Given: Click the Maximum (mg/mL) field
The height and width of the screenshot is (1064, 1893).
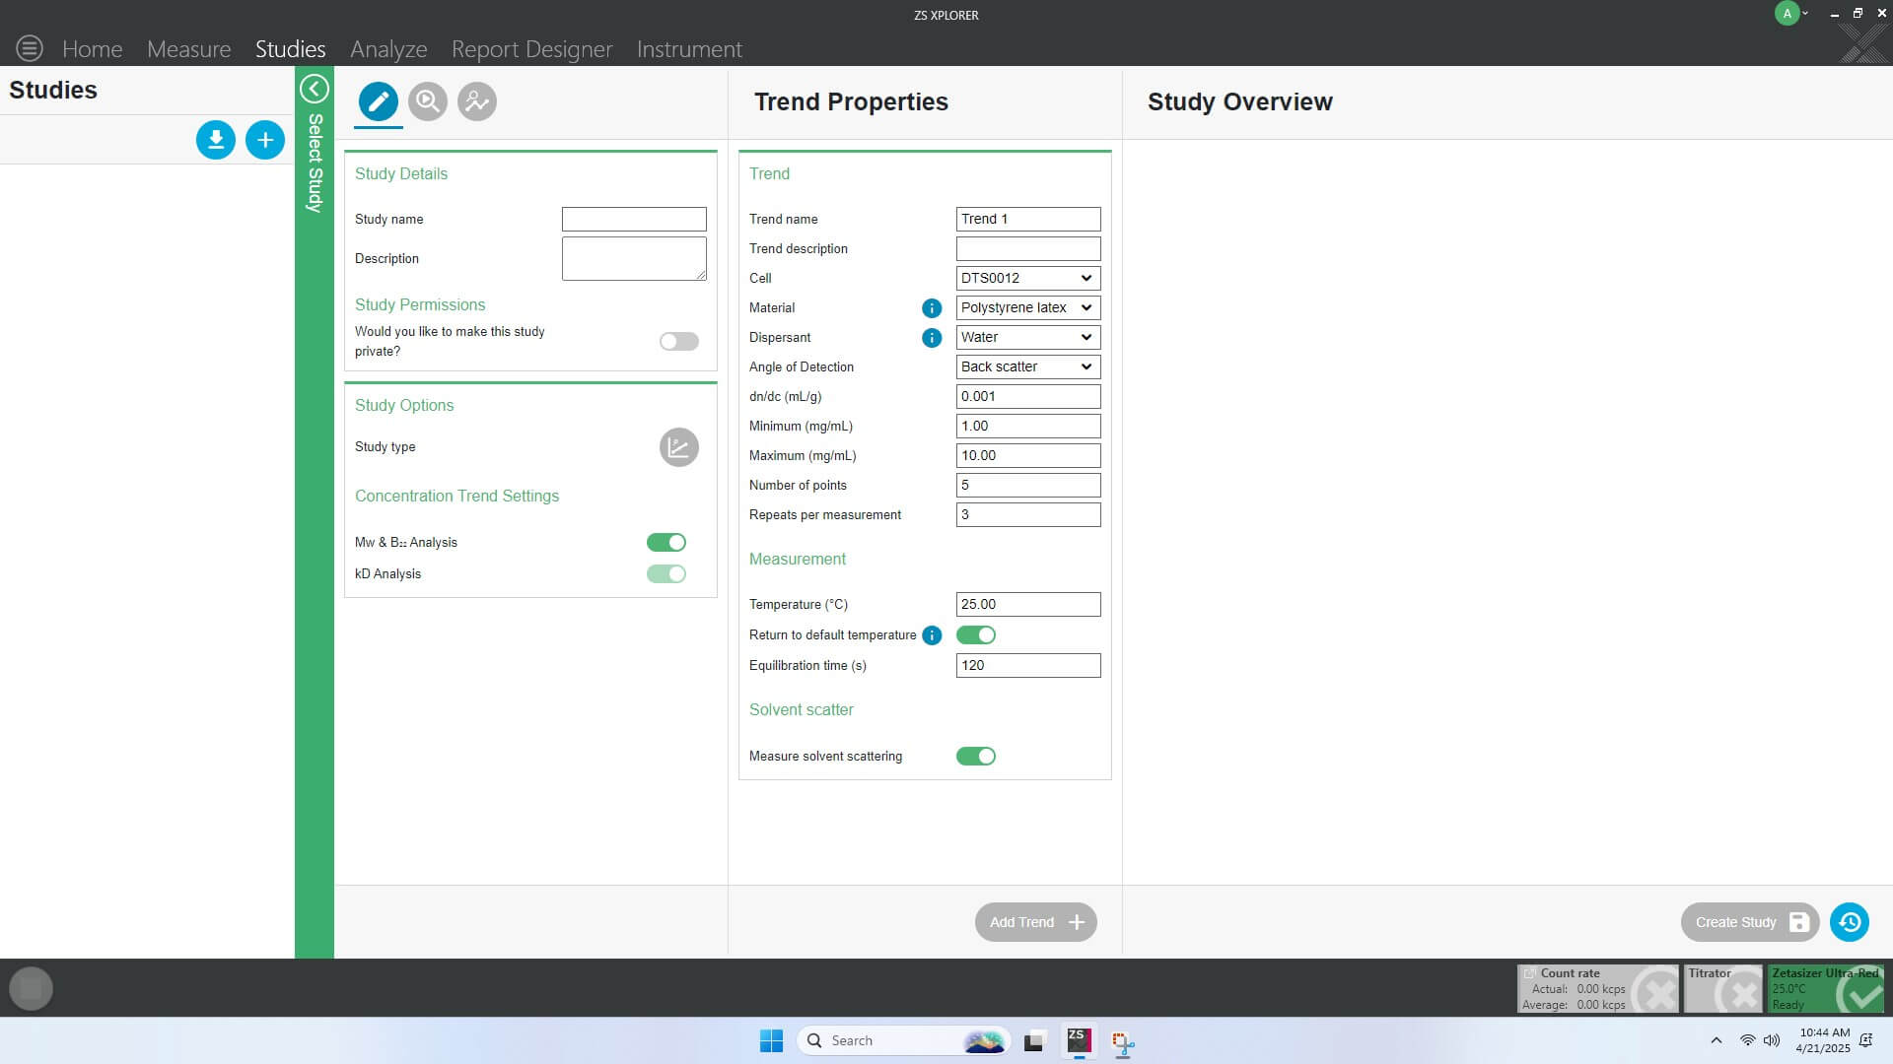Looking at the screenshot, I should pyautogui.click(x=1028, y=456).
